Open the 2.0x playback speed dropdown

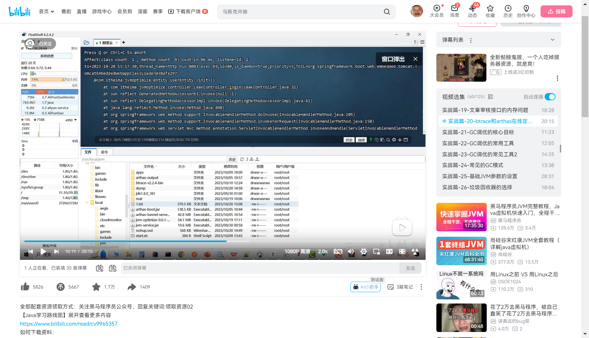coord(323,252)
